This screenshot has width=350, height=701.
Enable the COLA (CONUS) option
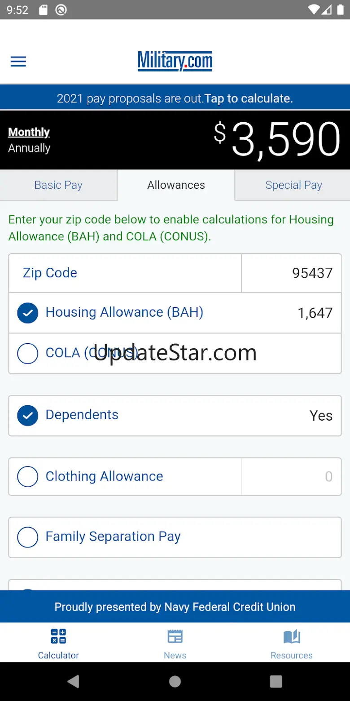pyautogui.click(x=28, y=354)
